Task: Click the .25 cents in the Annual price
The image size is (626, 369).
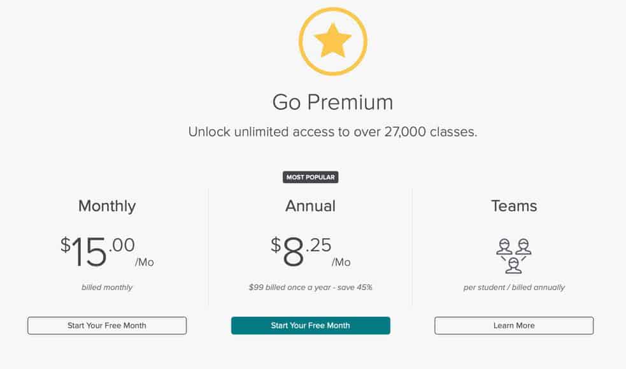Action: click(318, 245)
